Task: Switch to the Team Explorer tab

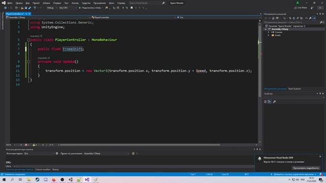Action: (294, 89)
